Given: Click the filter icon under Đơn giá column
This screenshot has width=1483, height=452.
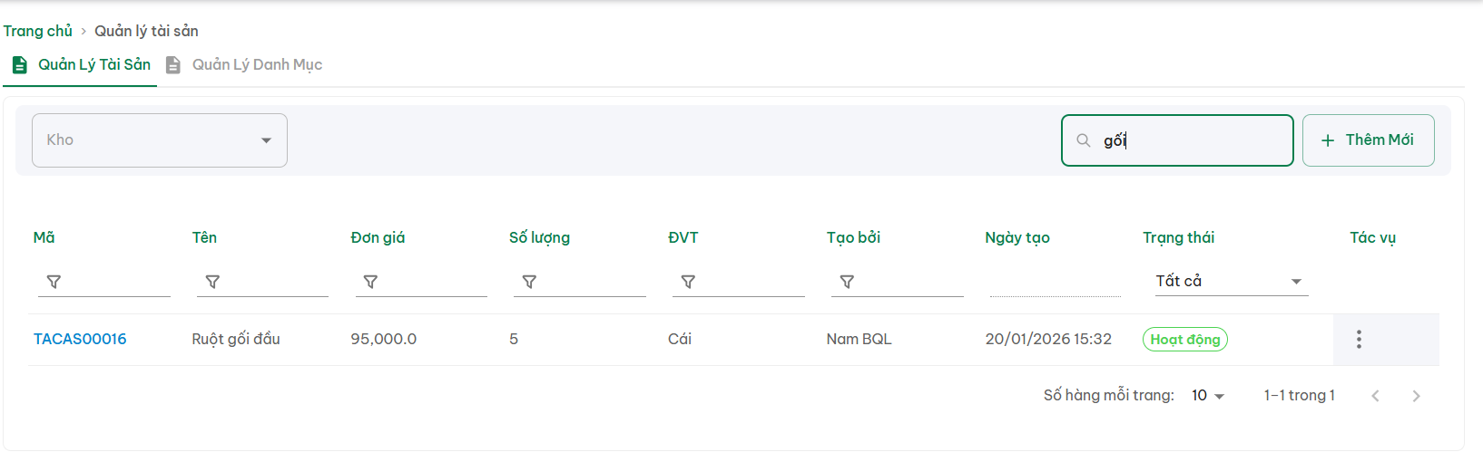Looking at the screenshot, I should [x=370, y=282].
